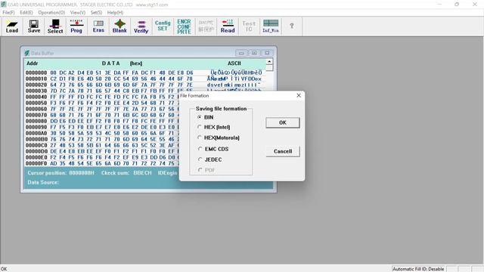Screen dimensions: 484x272
Task: Click the Check sum BBECH value
Action: tap(142, 173)
